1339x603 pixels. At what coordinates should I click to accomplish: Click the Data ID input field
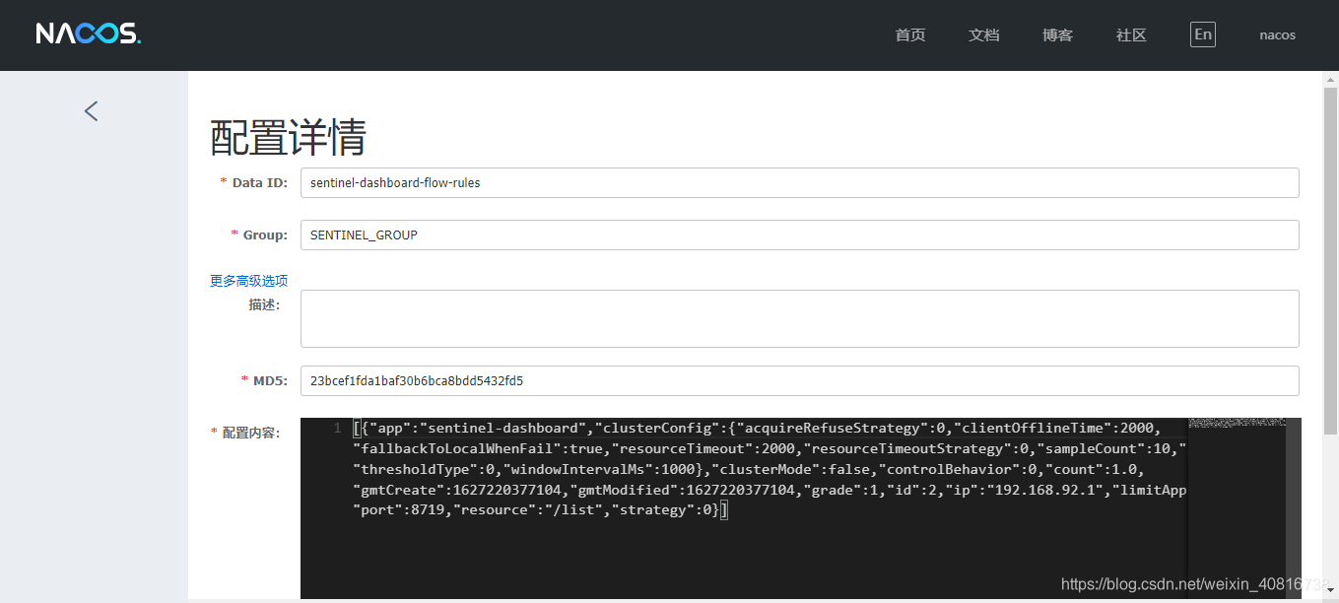pyautogui.click(x=799, y=182)
